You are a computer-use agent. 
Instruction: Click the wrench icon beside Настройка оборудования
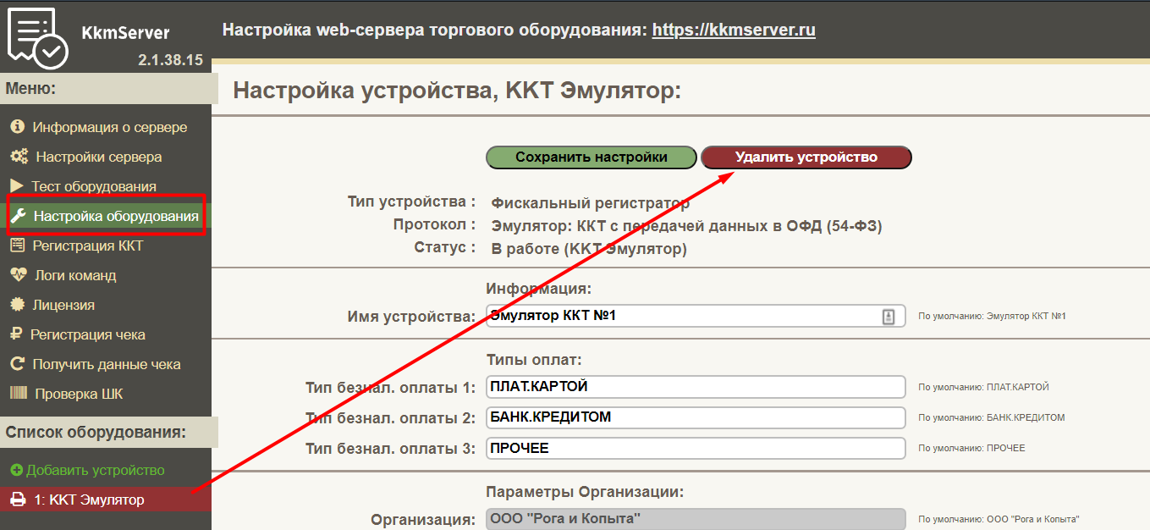coord(19,216)
